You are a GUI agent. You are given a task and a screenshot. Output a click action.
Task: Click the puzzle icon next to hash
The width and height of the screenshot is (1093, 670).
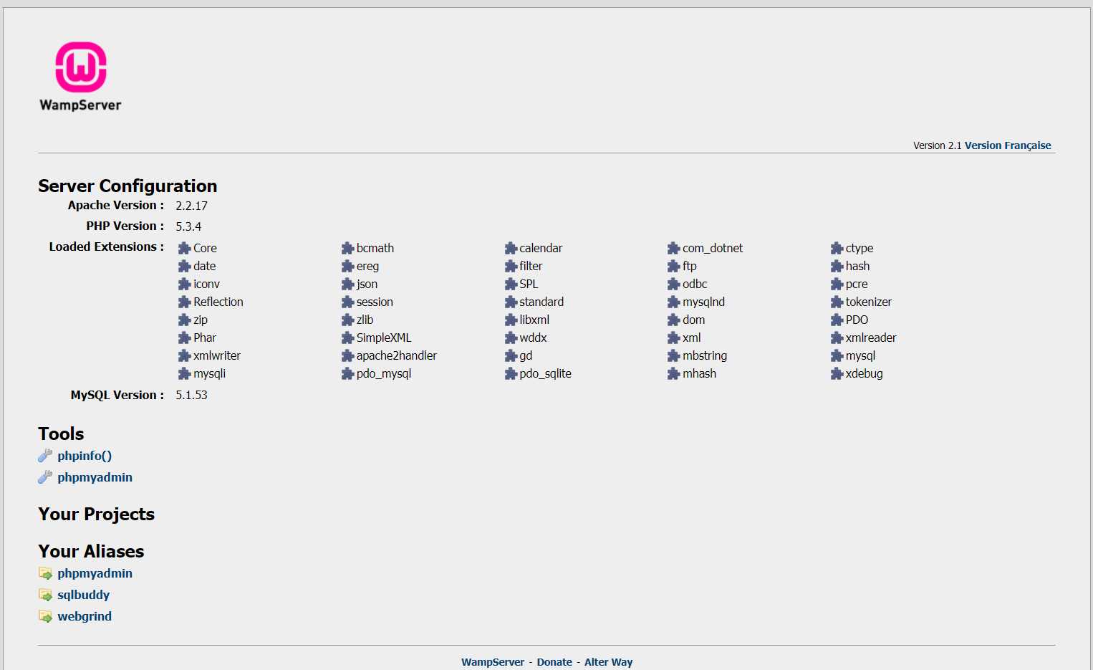(x=837, y=266)
